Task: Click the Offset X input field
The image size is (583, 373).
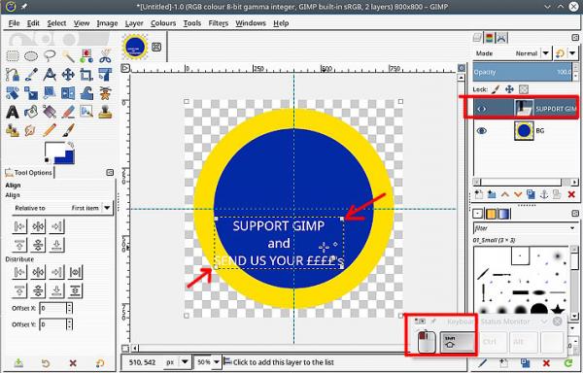Action: [x=52, y=308]
